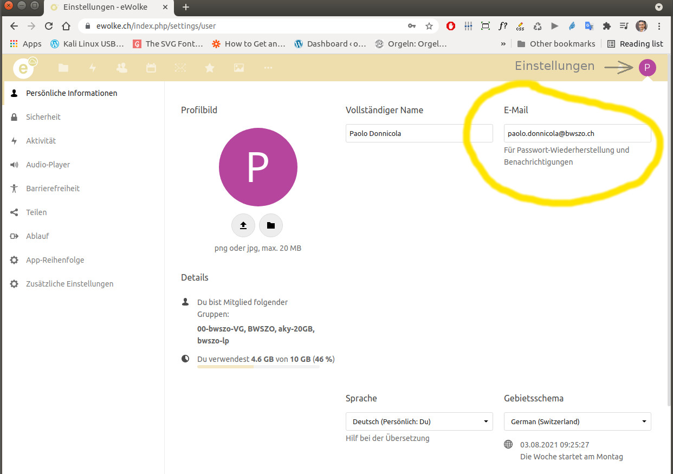This screenshot has height=474, width=673.
Task: Open the Favorites star icon
Action: point(209,68)
